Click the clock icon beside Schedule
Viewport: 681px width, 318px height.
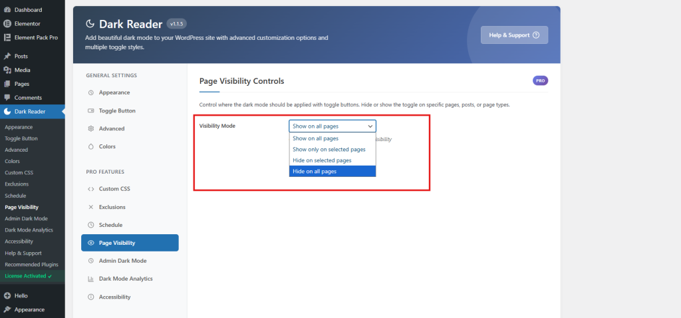click(90, 225)
